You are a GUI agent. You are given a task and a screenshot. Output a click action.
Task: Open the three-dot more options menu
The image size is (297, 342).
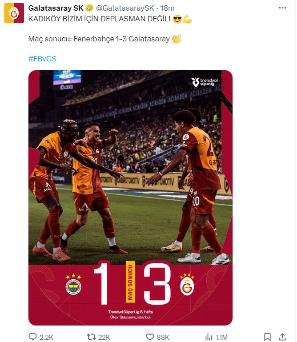(x=282, y=8)
